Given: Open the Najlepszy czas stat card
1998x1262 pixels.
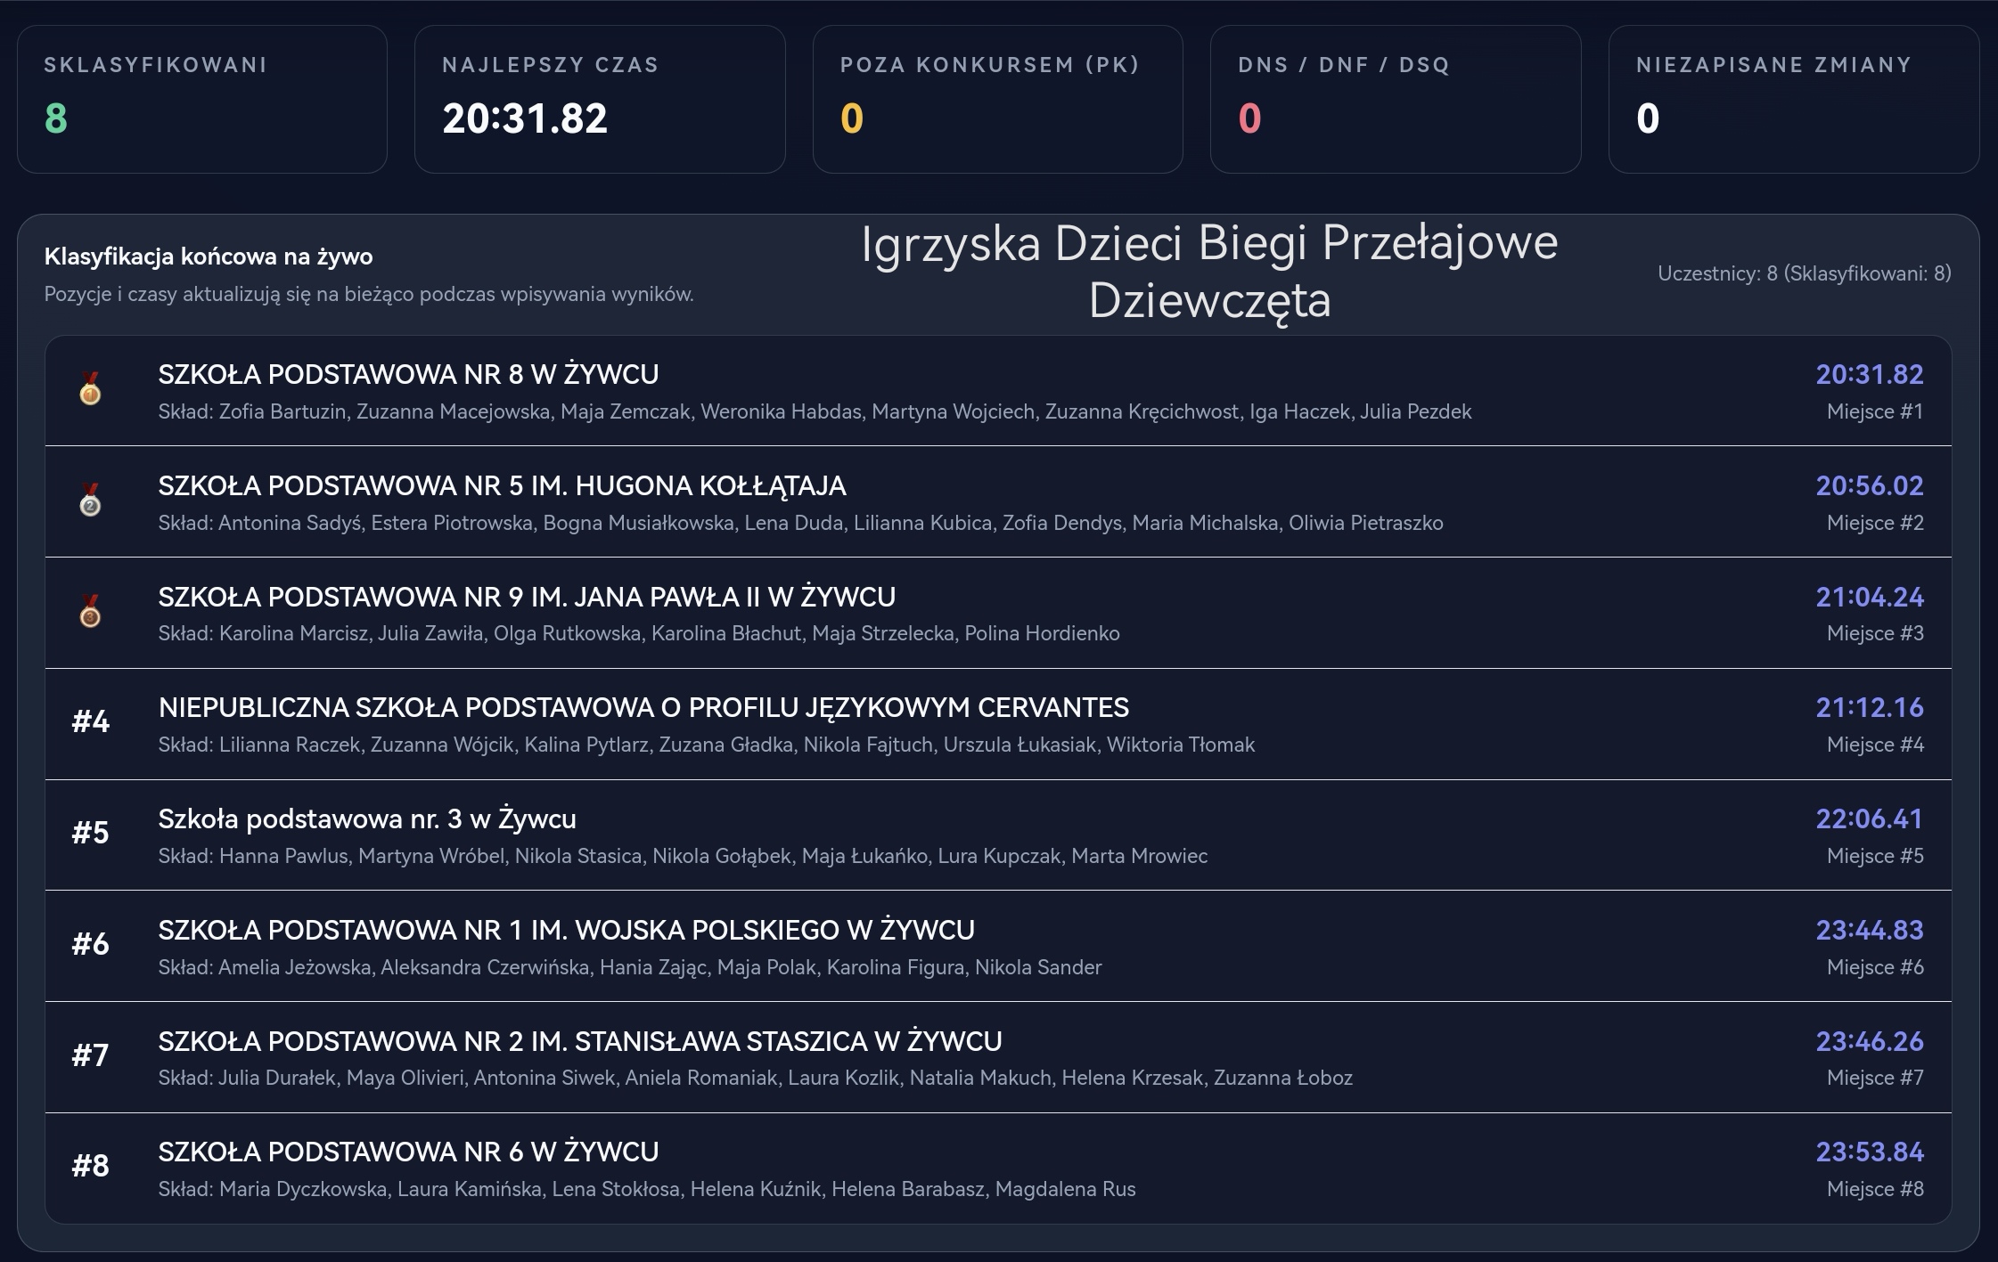Looking at the screenshot, I should pyautogui.click(x=600, y=99).
